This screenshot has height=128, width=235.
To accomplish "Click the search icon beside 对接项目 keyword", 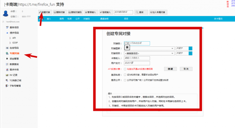I will pos(191,53).
